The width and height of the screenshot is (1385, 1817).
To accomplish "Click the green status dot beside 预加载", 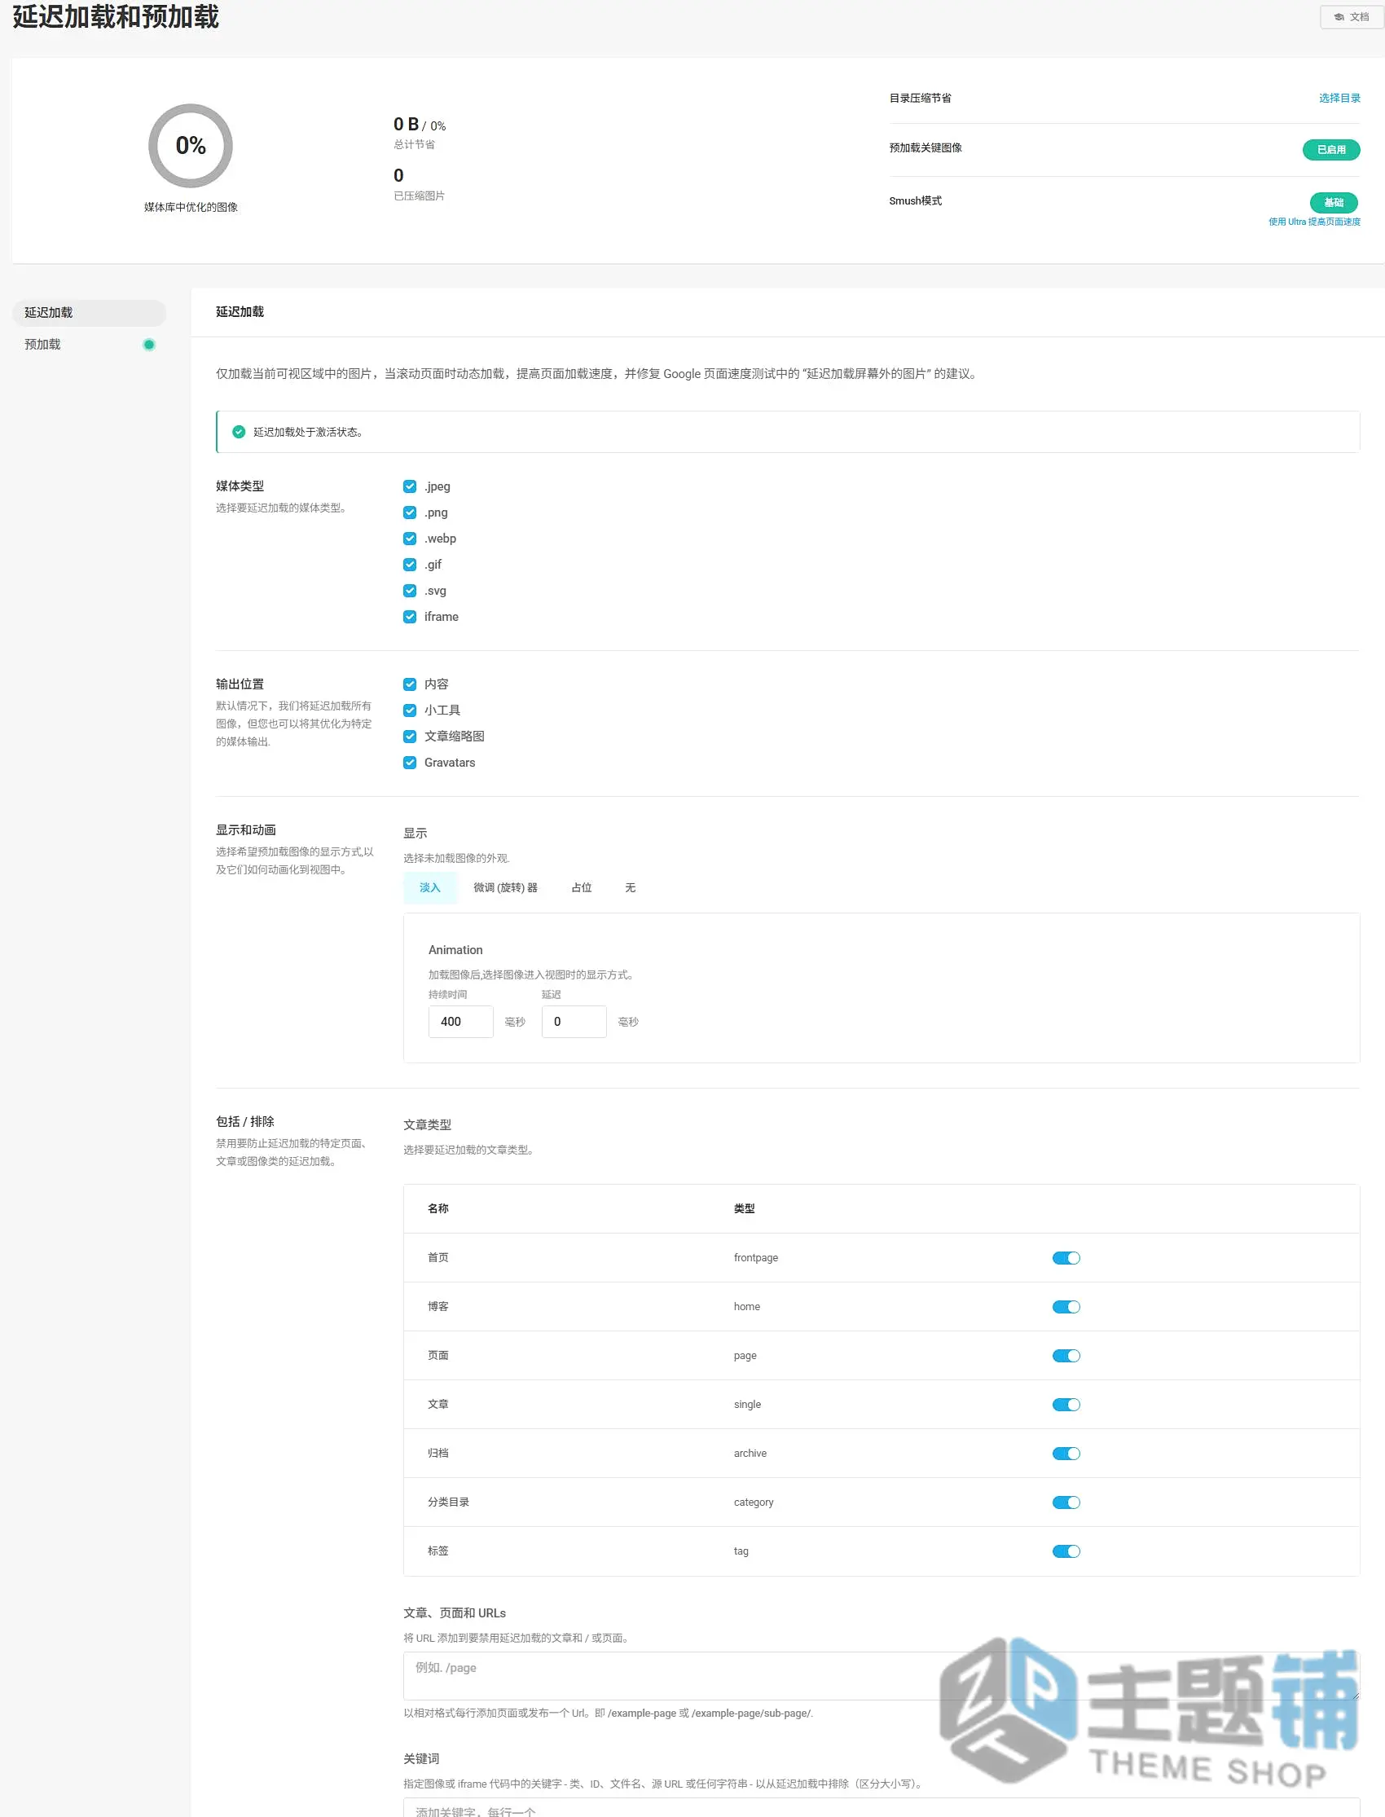I will pyautogui.click(x=149, y=345).
